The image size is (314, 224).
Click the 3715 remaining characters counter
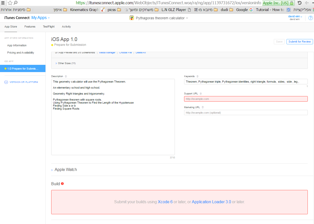click(x=172, y=158)
